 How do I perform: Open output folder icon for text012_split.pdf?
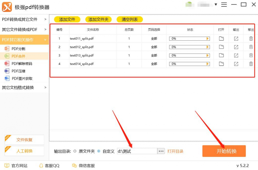[x=236, y=47]
